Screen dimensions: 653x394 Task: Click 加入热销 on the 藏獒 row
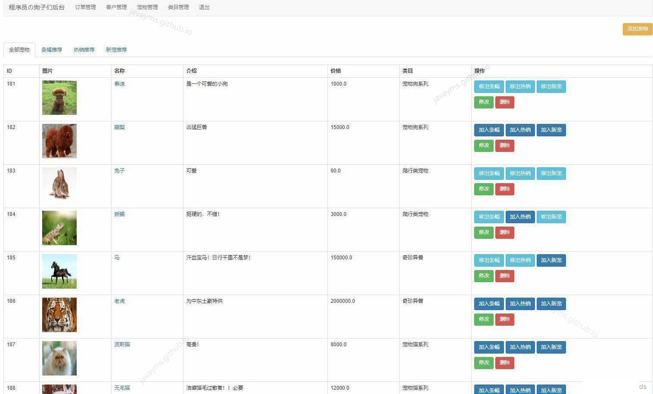[520, 130]
